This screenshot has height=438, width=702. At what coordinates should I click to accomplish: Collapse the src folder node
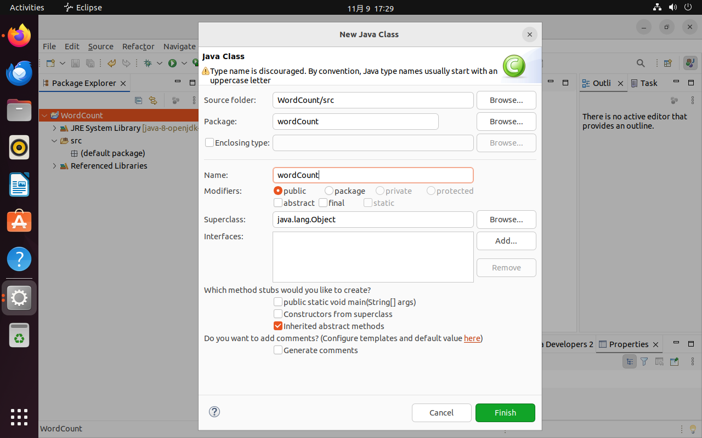click(x=54, y=141)
